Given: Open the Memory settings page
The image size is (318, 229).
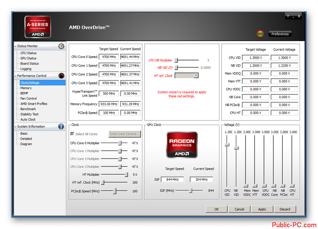Looking at the screenshot, I should click(26, 88).
